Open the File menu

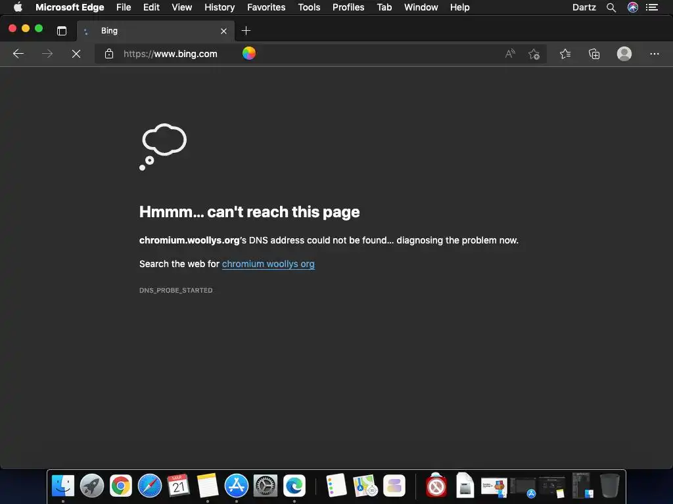coord(124,7)
